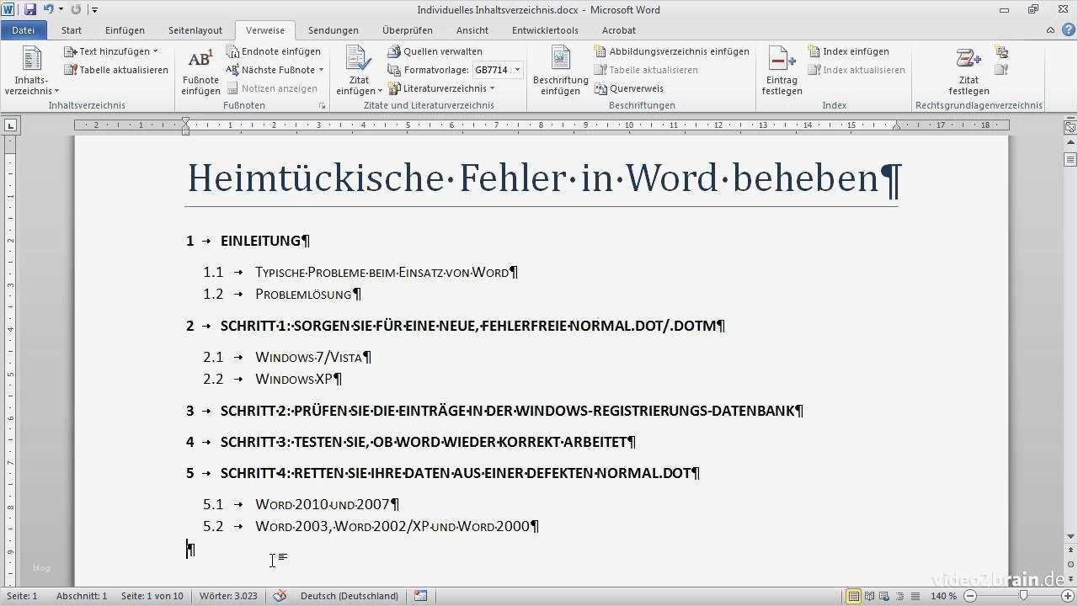Click the Abschnitt: 1 section indicator
Viewport: 1078px width, 606px height.
pyautogui.click(x=82, y=596)
